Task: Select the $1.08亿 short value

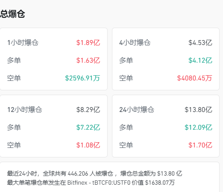Action: click(88, 145)
